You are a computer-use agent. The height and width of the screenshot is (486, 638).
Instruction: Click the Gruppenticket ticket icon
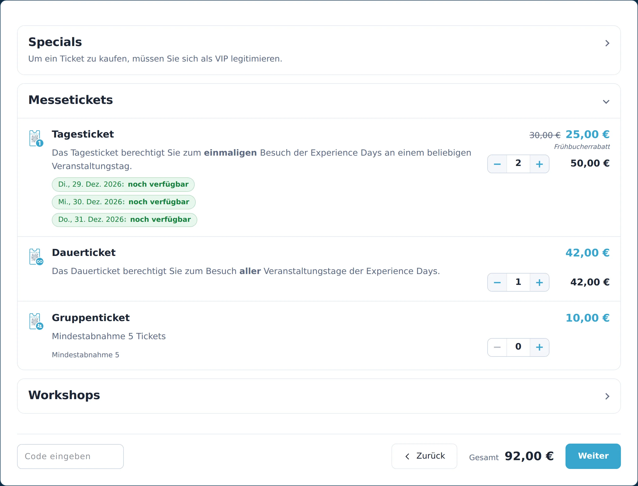(36, 321)
